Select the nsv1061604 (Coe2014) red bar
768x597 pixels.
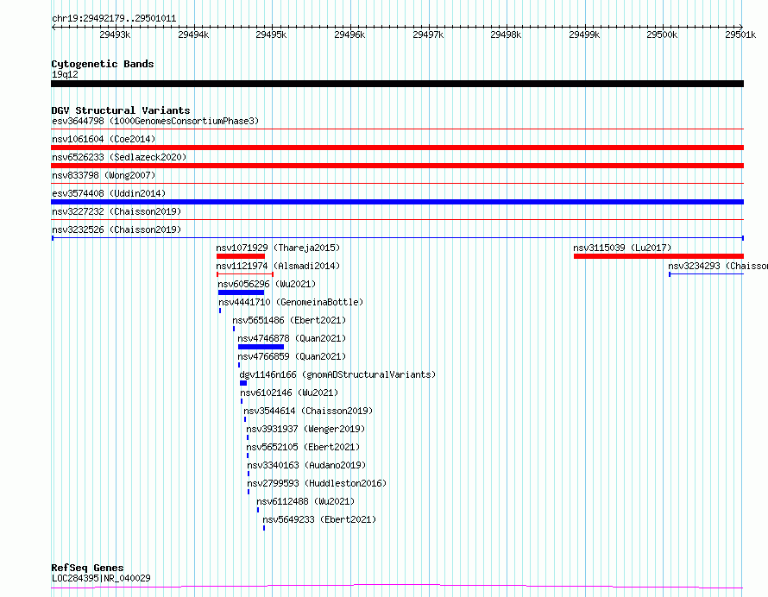coord(397,148)
